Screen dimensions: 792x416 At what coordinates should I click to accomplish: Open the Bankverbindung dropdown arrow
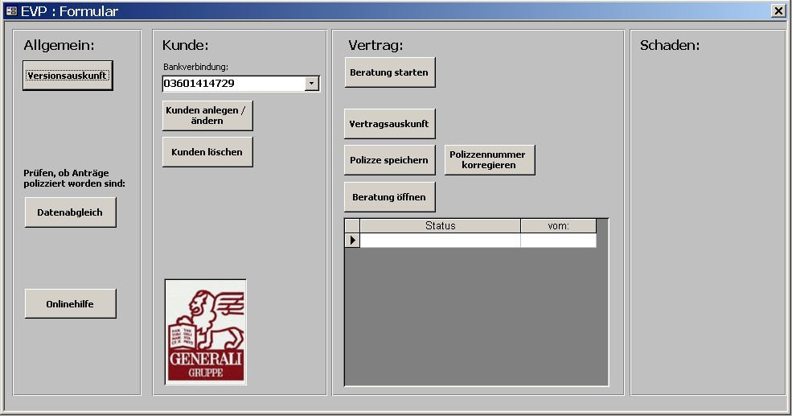[312, 84]
